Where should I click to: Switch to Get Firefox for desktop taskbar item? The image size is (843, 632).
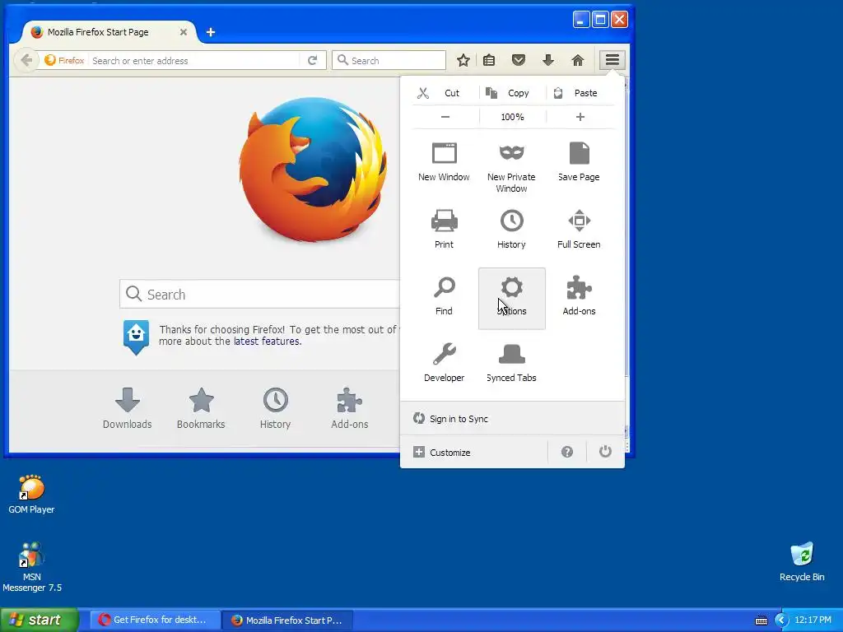click(x=154, y=620)
